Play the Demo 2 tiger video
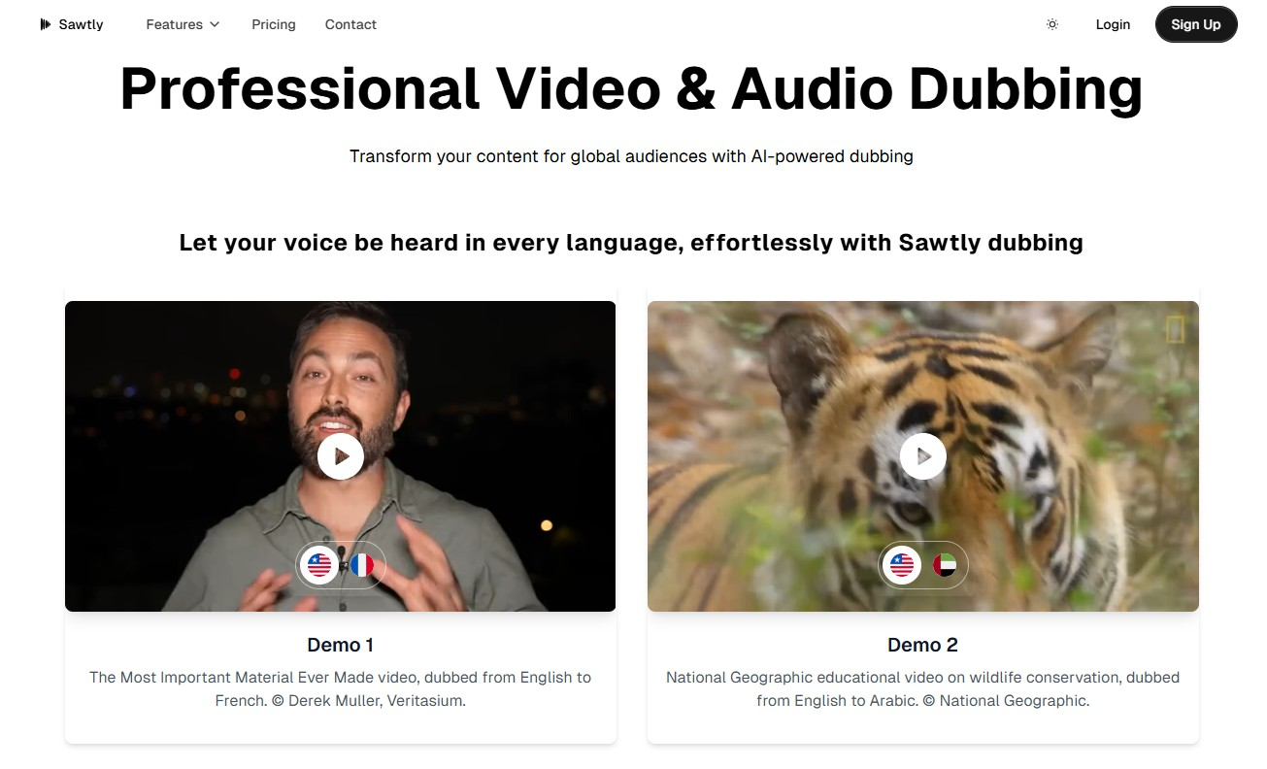Viewport: 1267px width, 769px height. 922,456
